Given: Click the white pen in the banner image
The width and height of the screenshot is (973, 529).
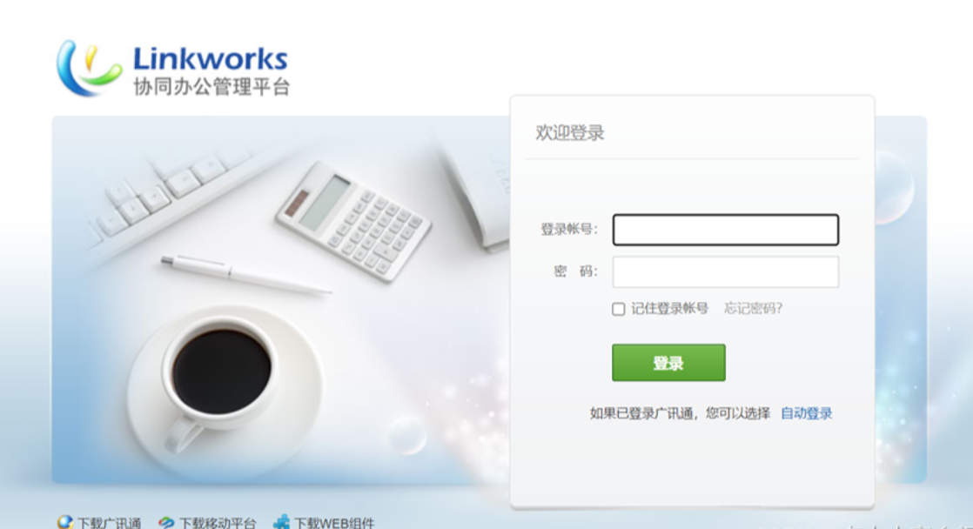Looking at the screenshot, I should point(245,273).
